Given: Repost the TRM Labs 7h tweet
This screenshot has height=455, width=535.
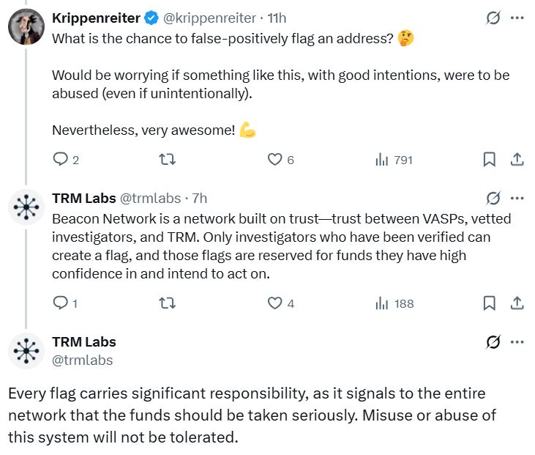Looking at the screenshot, I should (168, 303).
